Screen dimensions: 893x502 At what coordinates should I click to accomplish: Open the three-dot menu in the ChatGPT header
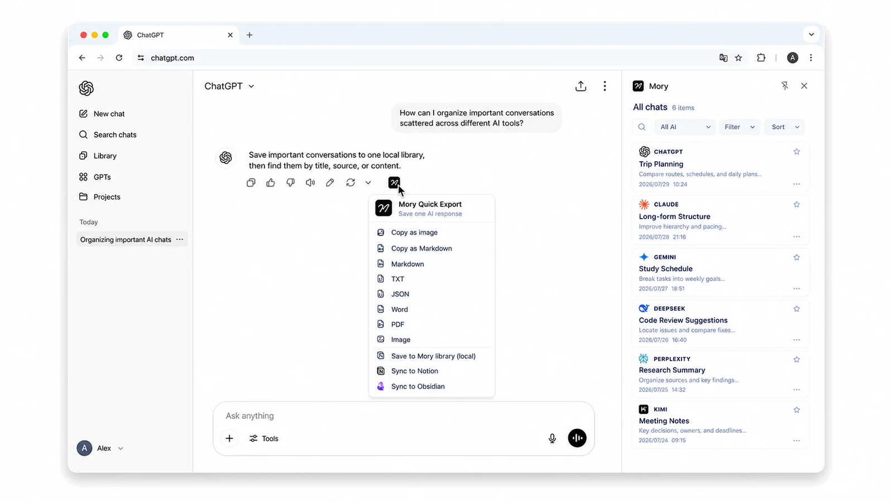tap(604, 86)
